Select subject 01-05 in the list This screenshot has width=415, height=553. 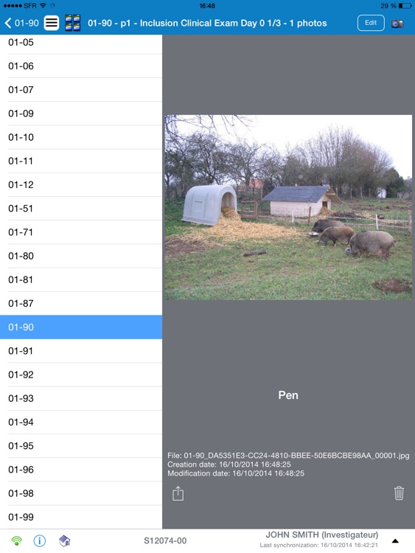pos(81,43)
